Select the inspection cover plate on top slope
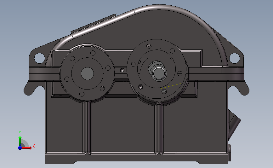Viewport: 273px width, 168px height. 93,24
